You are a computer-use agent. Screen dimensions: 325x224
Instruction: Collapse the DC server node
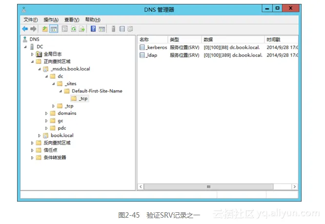point(25,47)
